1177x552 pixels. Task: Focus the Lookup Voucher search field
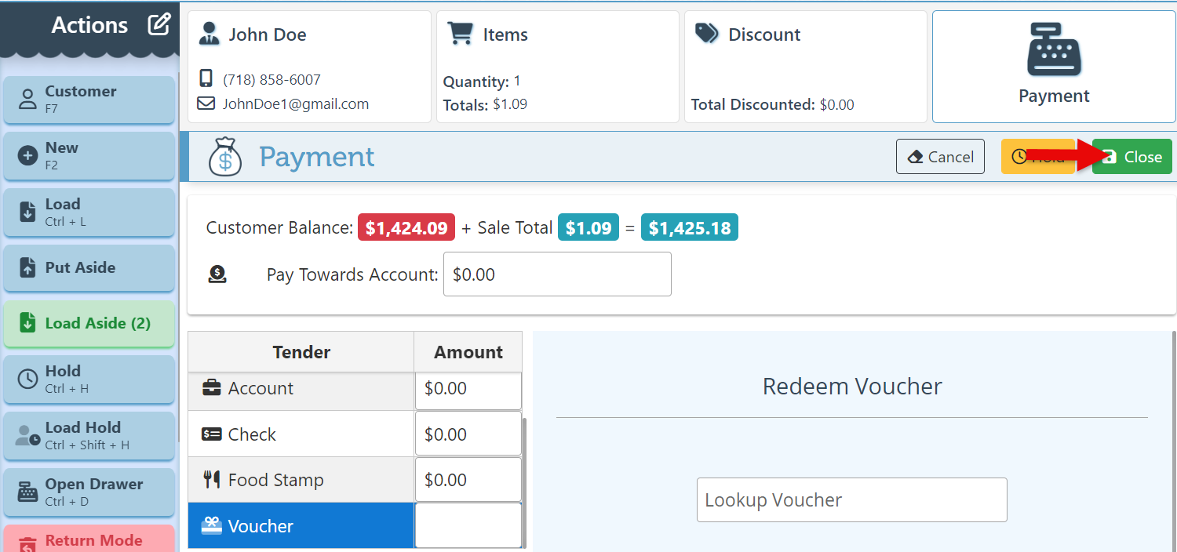tap(851, 500)
